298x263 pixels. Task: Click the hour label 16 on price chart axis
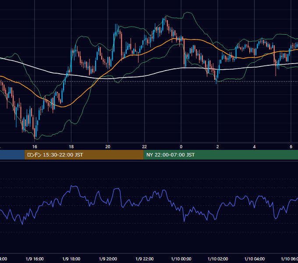tap(35, 147)
